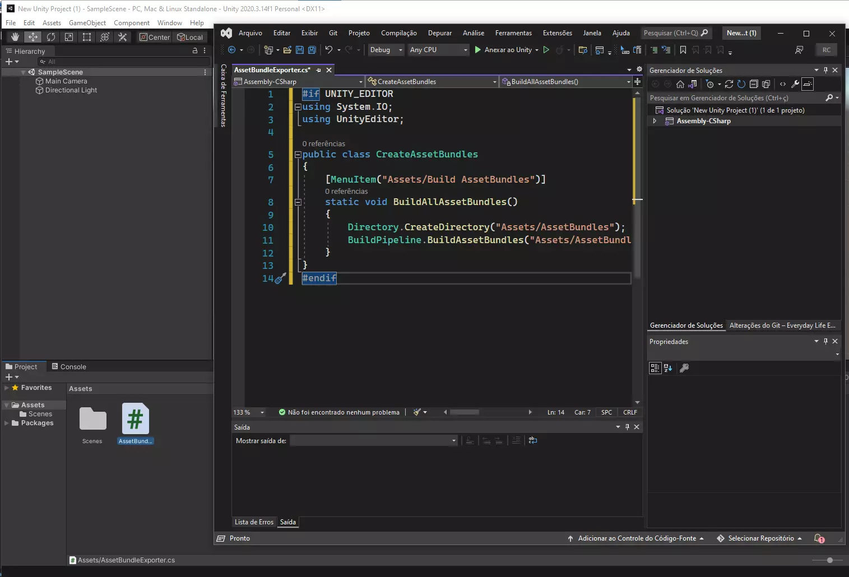Viewport: 849px width, 577px height.
Task: Click the Pesquisar (Ctrl+Q) search box
Action: pos(671,33)
